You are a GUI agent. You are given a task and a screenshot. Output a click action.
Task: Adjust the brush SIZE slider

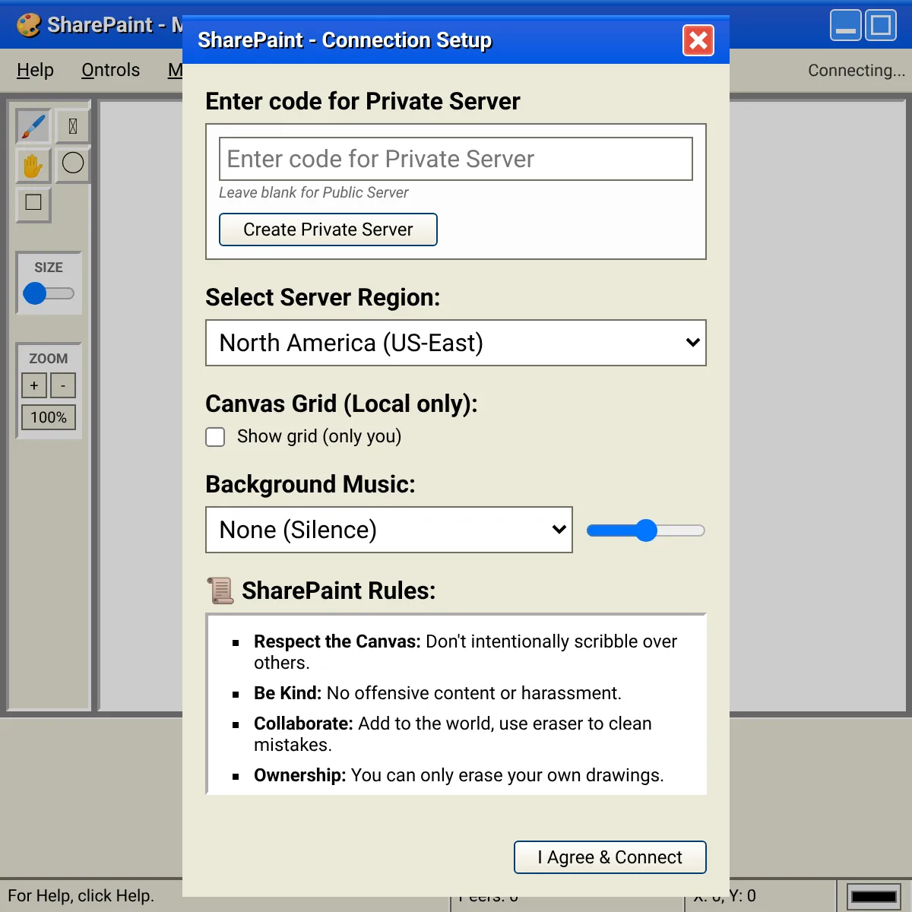pyautogui.click(x=49, y=293)
